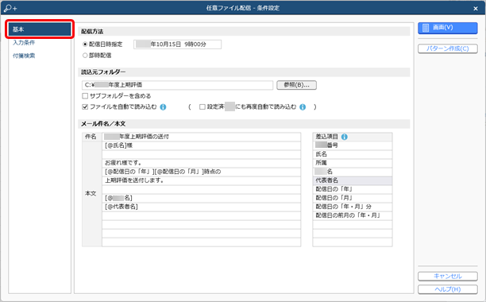Screen dimensions: 486x302
Task: Click body line containing [@配信日の「年」]
Action: pos(202,172)
